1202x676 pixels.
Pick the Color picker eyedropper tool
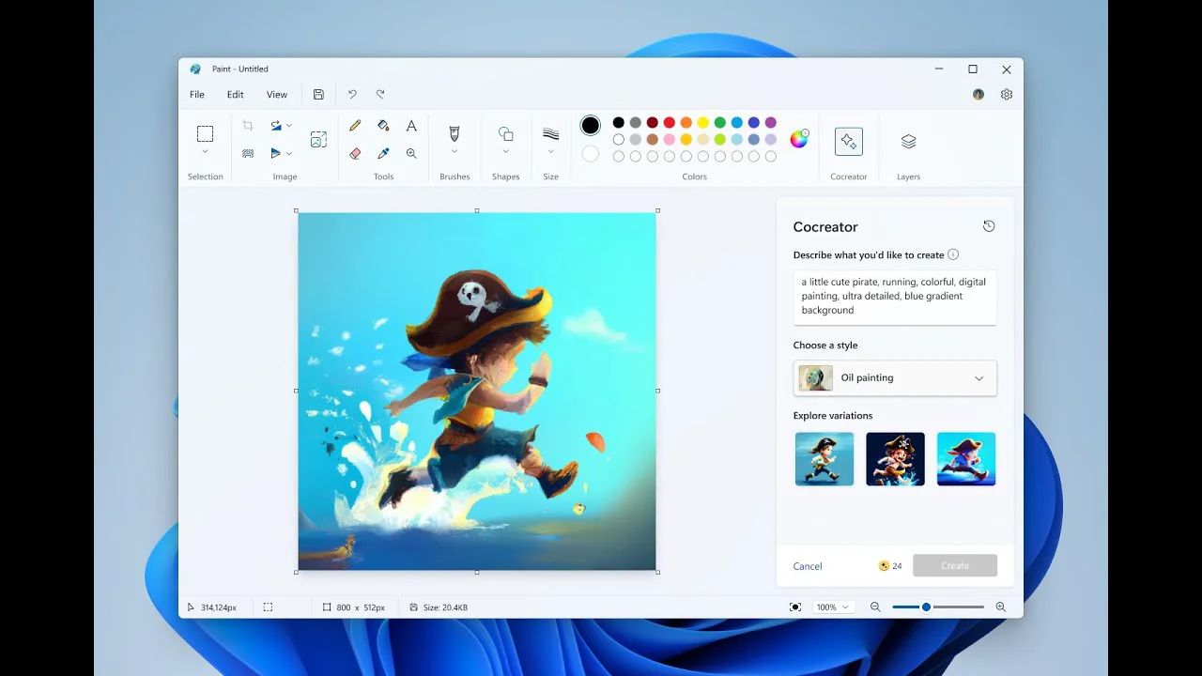coord(383,153)
